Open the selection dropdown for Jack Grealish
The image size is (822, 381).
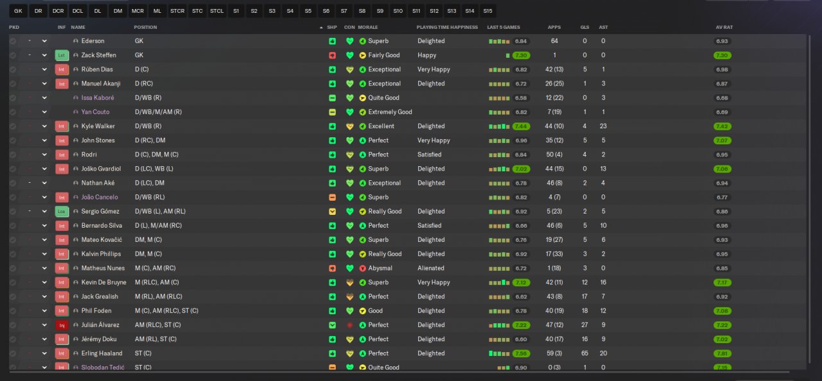pos(44,296)
